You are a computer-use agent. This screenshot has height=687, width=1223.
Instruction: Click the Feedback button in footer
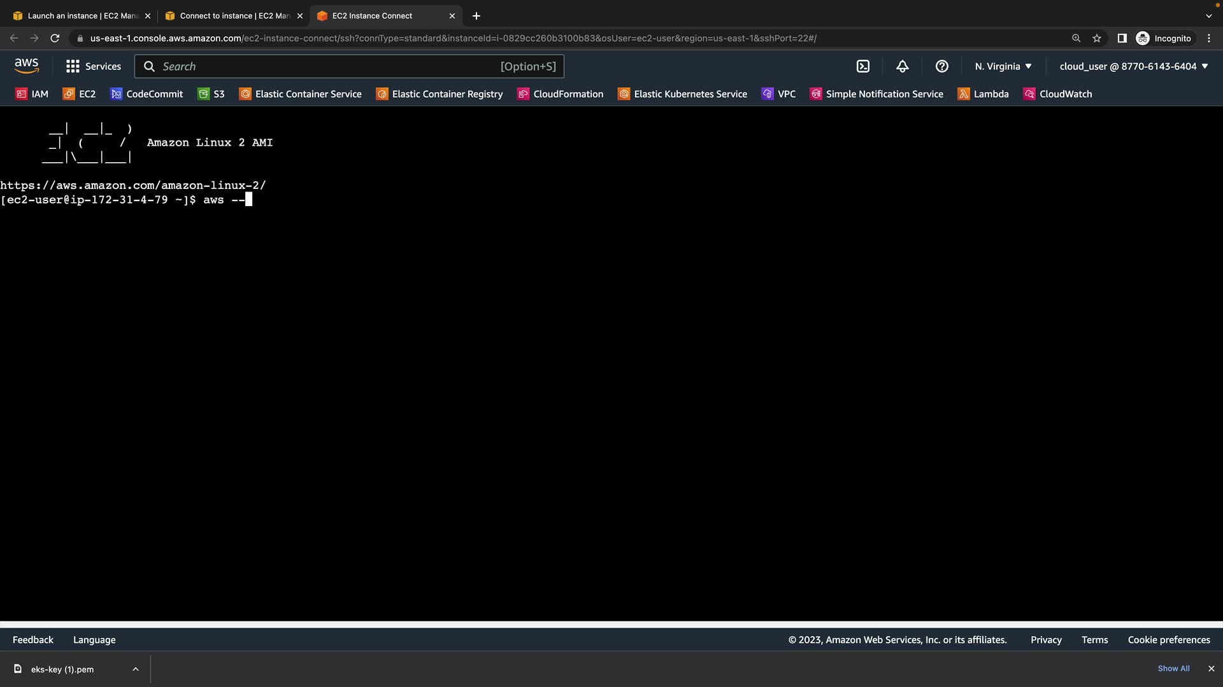tap(33, 640)
